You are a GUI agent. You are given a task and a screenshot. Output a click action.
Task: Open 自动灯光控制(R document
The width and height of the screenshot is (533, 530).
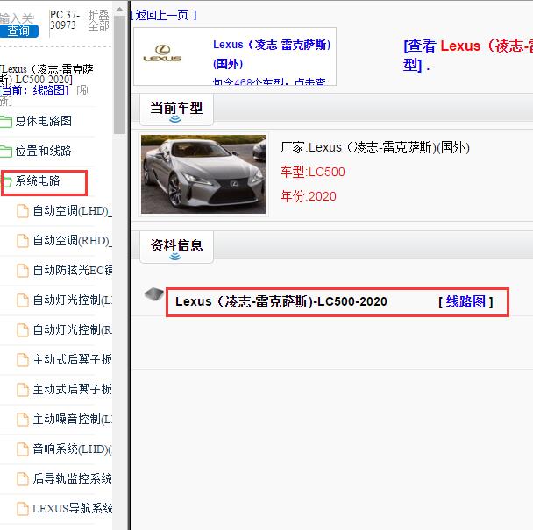[73, 330]
